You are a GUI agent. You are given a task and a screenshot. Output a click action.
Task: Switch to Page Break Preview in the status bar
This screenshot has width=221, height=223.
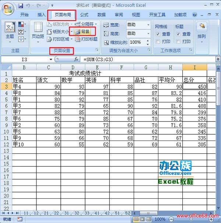click(148, 219)
